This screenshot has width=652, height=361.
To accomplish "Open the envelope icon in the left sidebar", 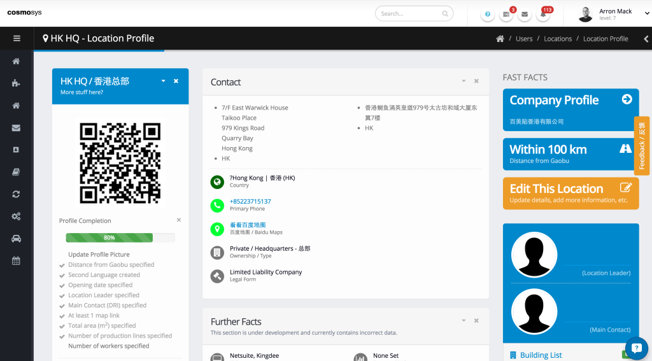I will pos(16,128).
